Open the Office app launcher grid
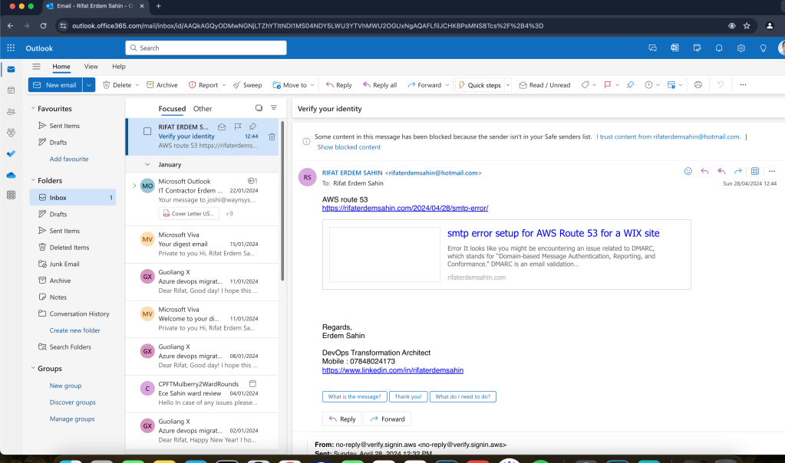Screen dimensions: 785x463 [11, 48]
